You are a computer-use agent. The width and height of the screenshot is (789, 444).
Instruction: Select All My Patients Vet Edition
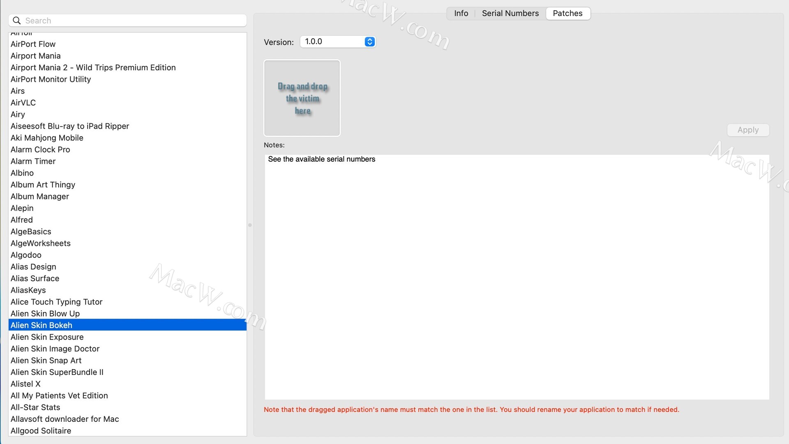point(127,395)
